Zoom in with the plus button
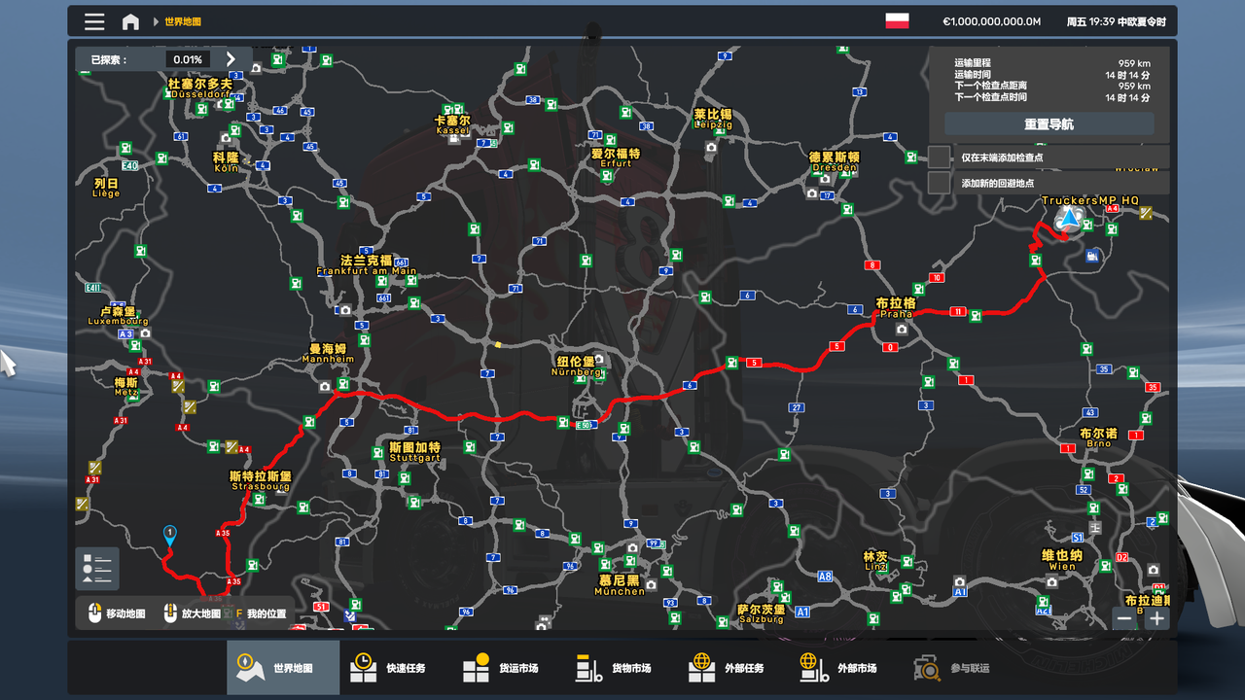This screenshot has height=700, width=1245. (1156, 618)
